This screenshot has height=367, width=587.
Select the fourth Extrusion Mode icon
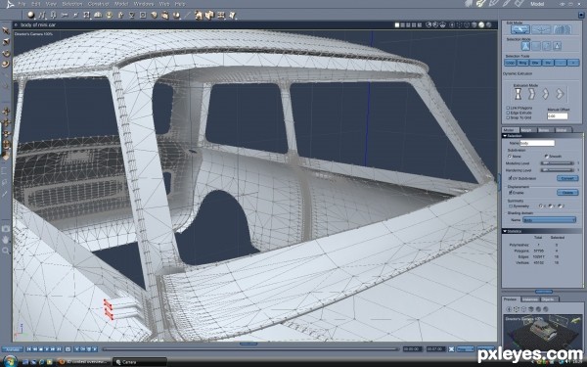(560, 94)
